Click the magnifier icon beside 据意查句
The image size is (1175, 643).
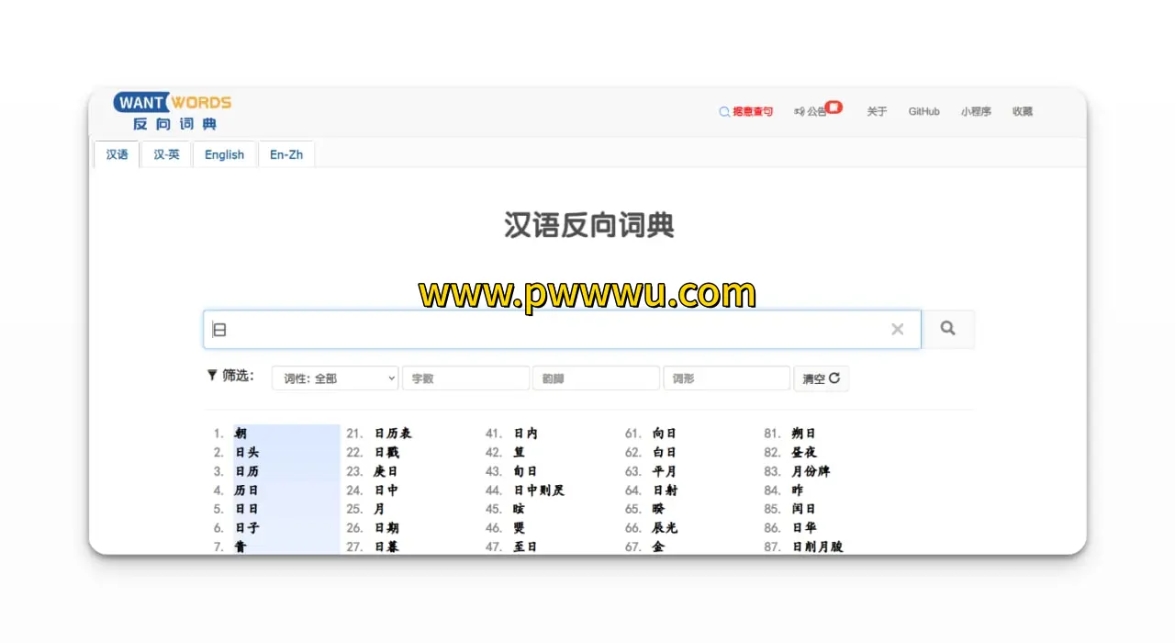coord(724,112)
